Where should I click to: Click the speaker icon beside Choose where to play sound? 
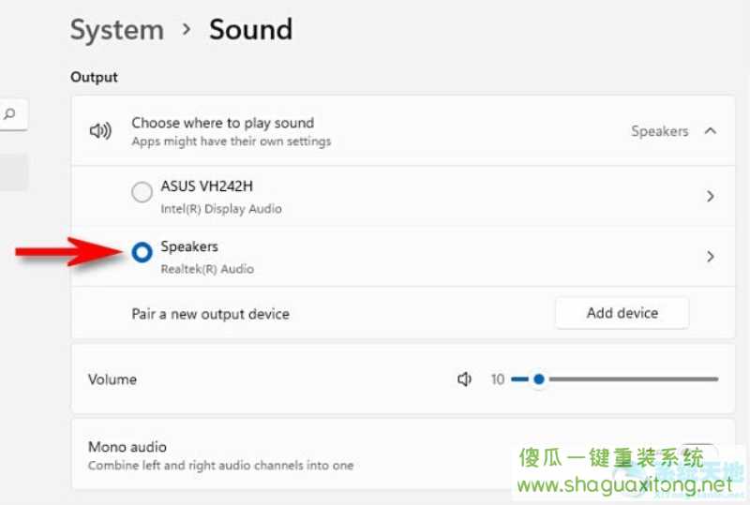click(100, 130)
